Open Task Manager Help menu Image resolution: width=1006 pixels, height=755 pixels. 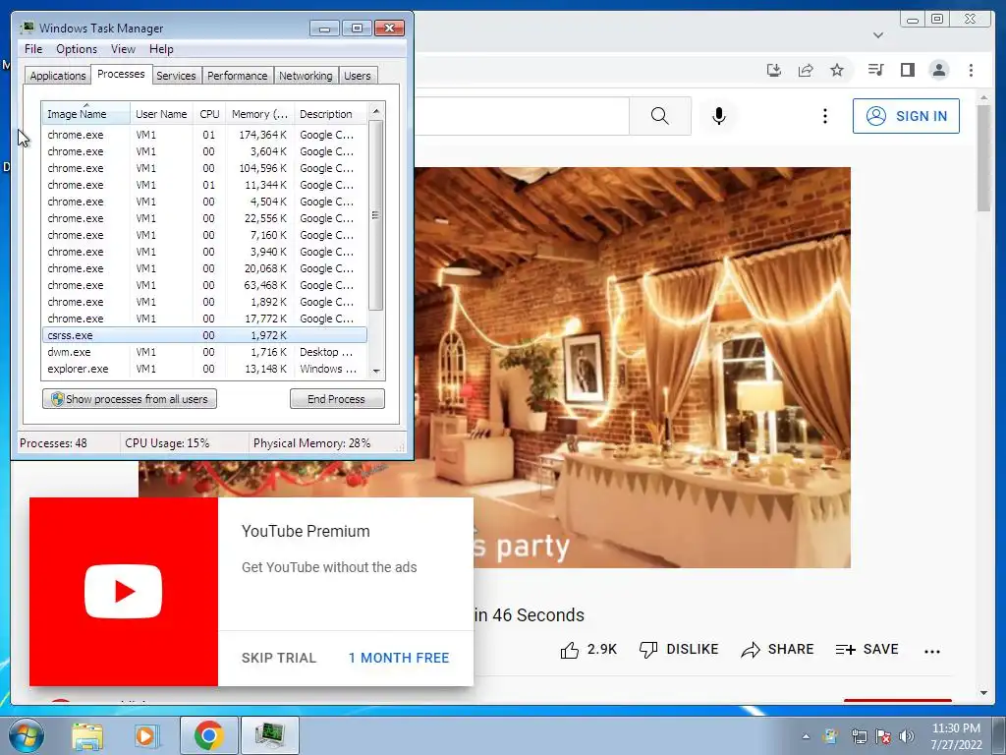click(x=161, y=49)
